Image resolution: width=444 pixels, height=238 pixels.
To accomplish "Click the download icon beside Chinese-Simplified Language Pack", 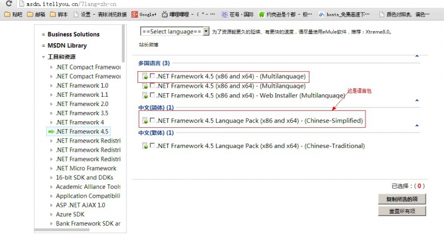I will point(145,121).
